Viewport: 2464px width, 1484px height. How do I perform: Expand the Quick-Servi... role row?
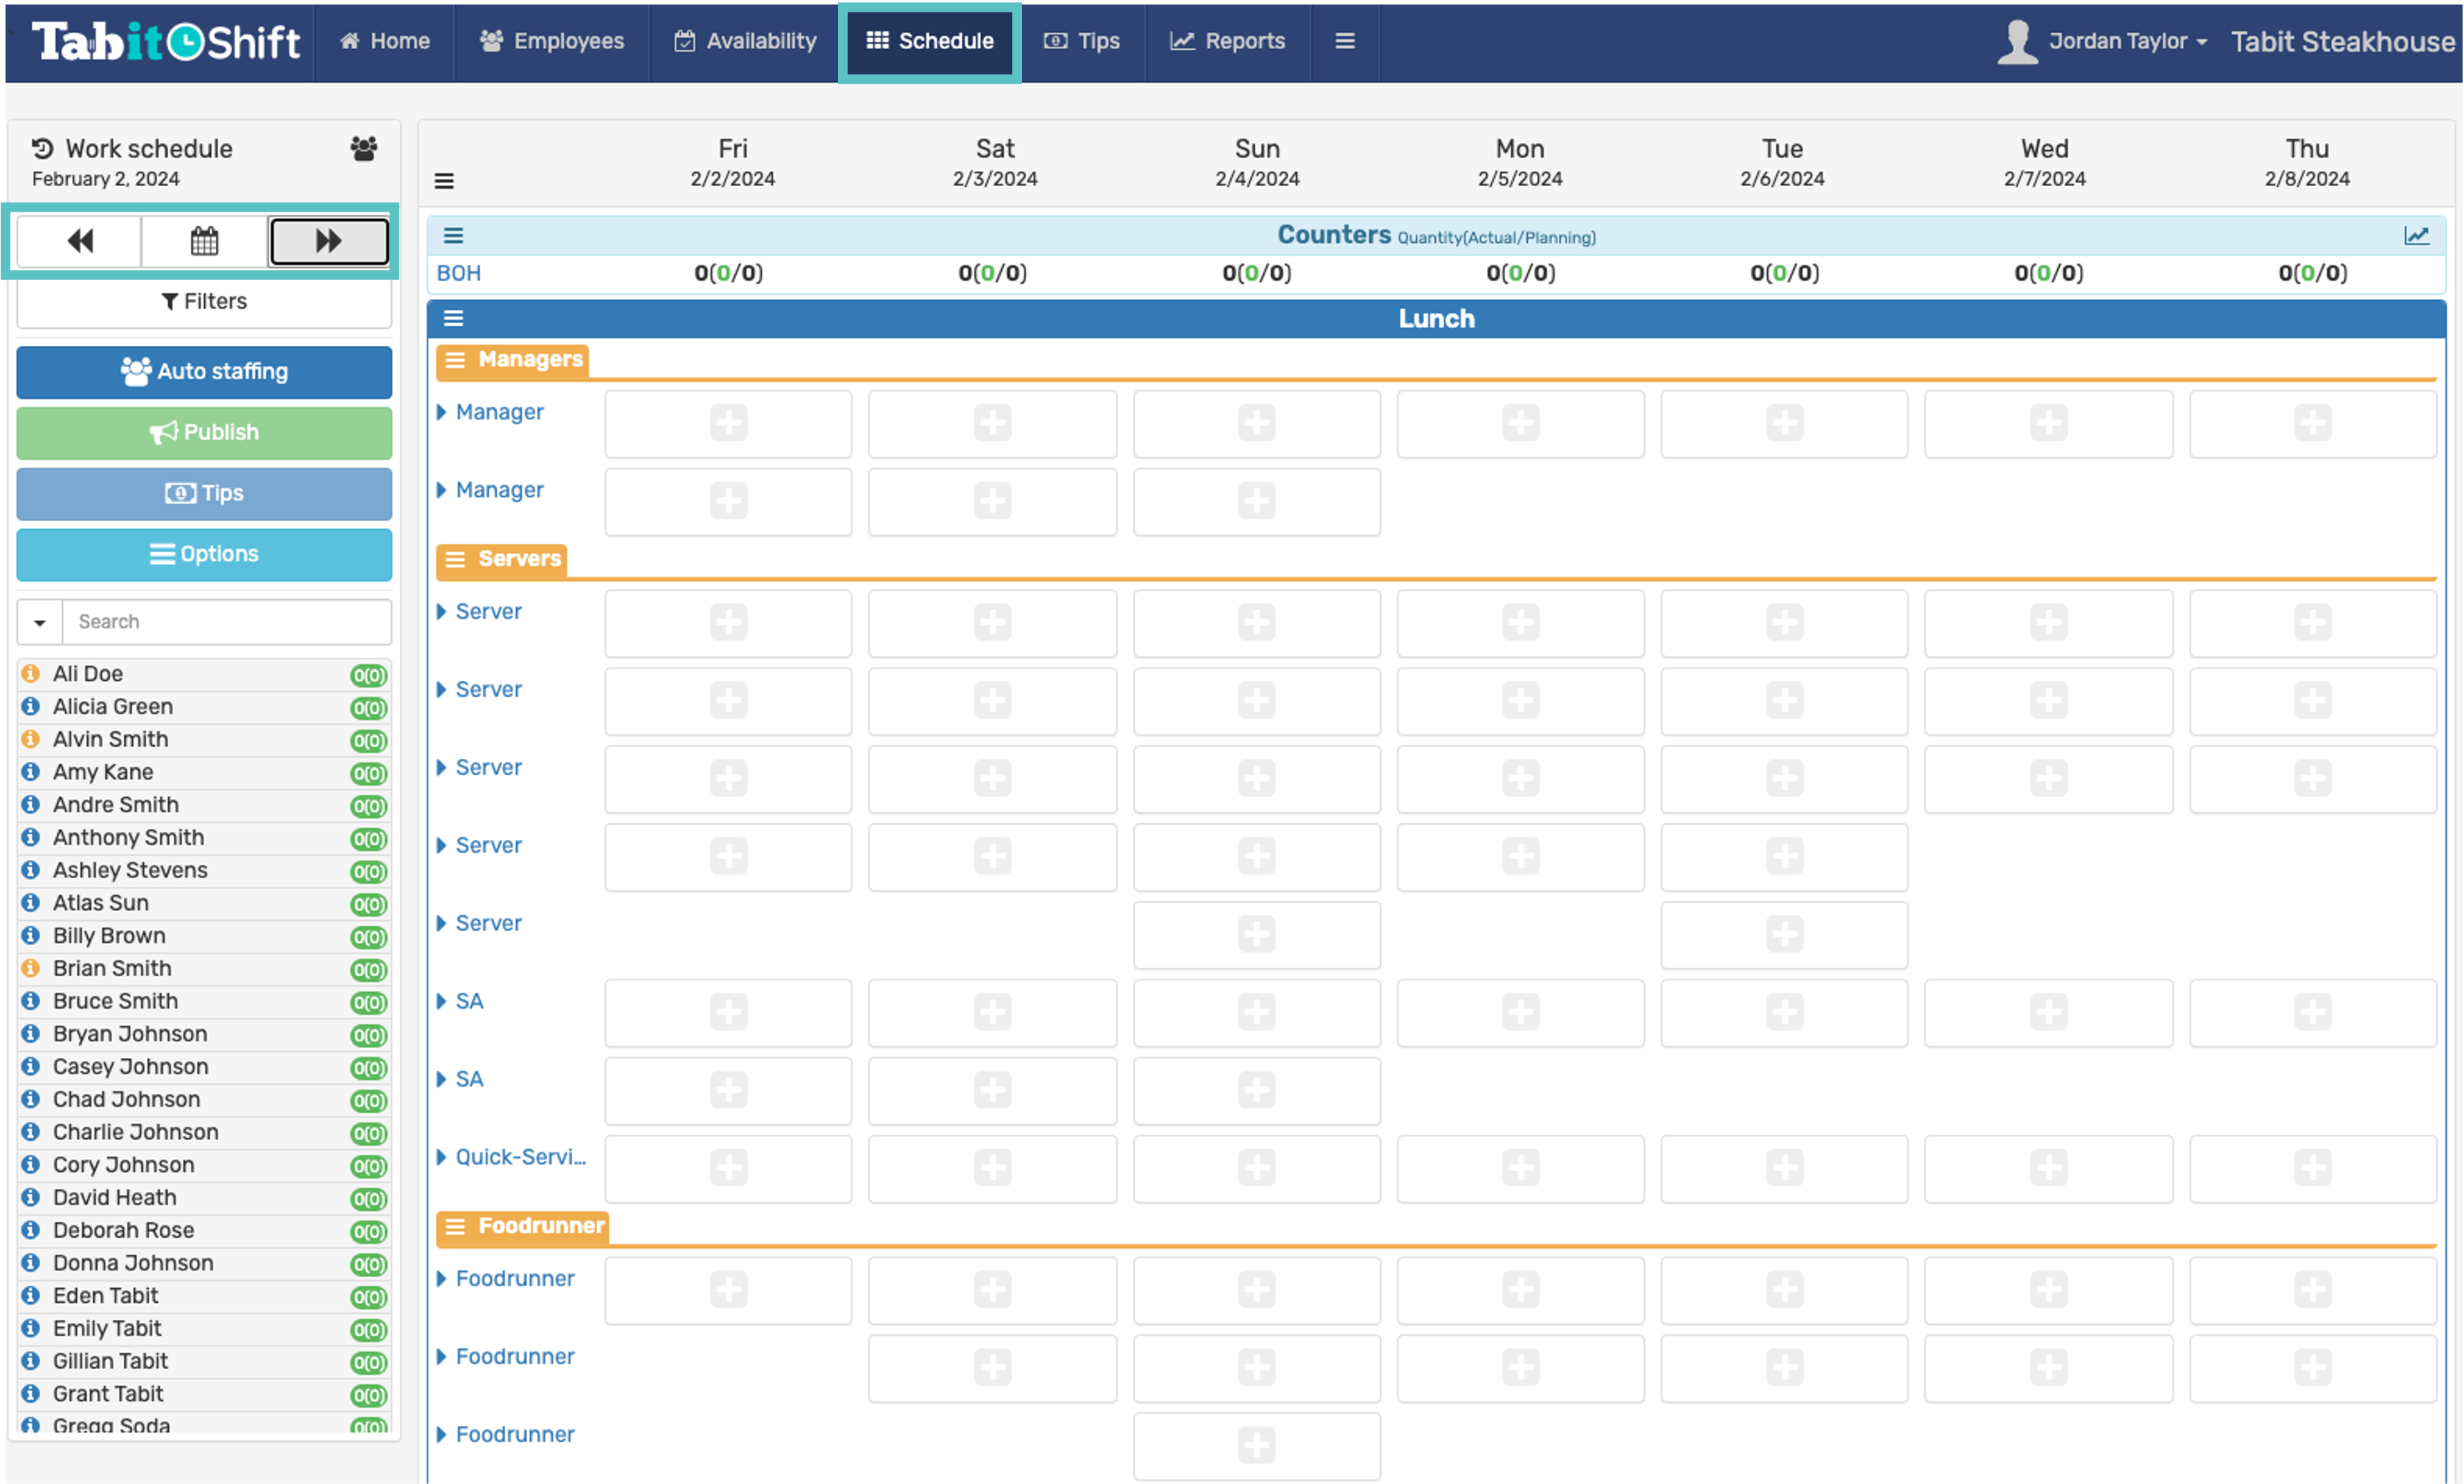441,1157
